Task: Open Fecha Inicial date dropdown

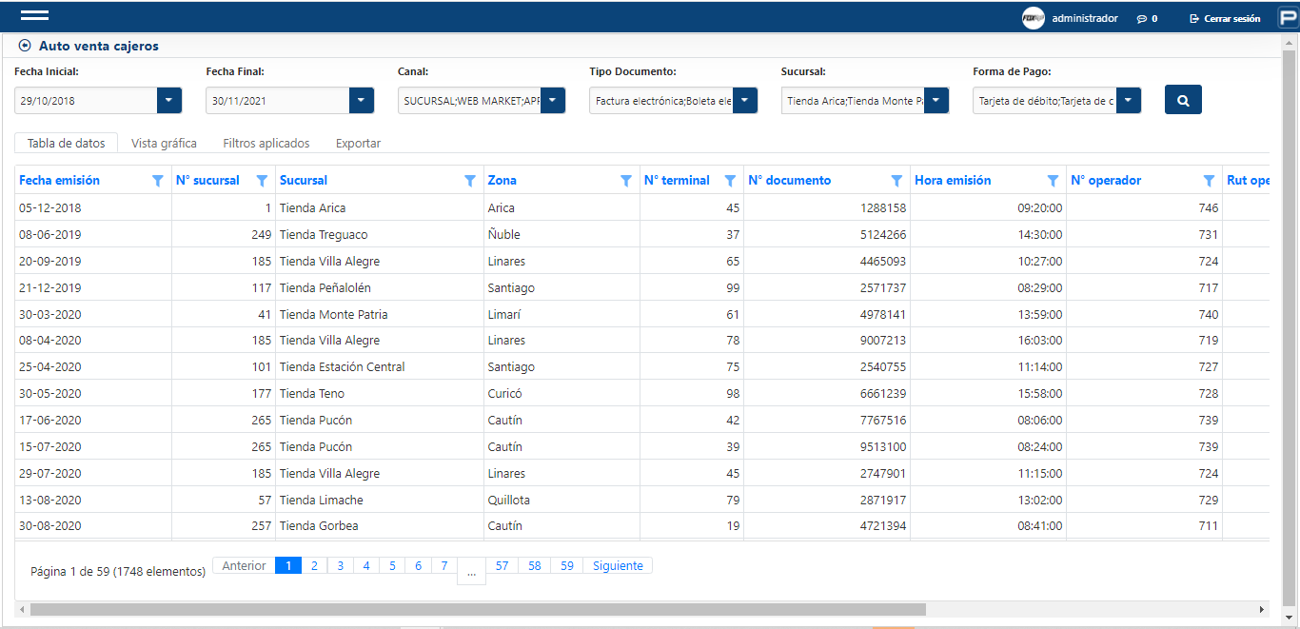Action: coord(168,100)
